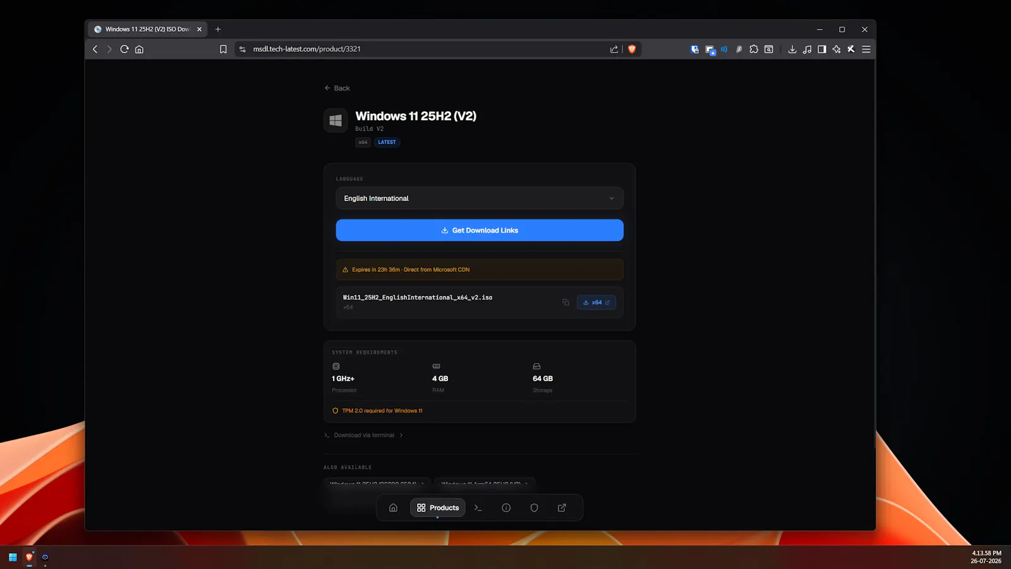Viewport: 1011px width, 569px height.
Task: Click the x64 architecture tag
Action: (363, 142)
